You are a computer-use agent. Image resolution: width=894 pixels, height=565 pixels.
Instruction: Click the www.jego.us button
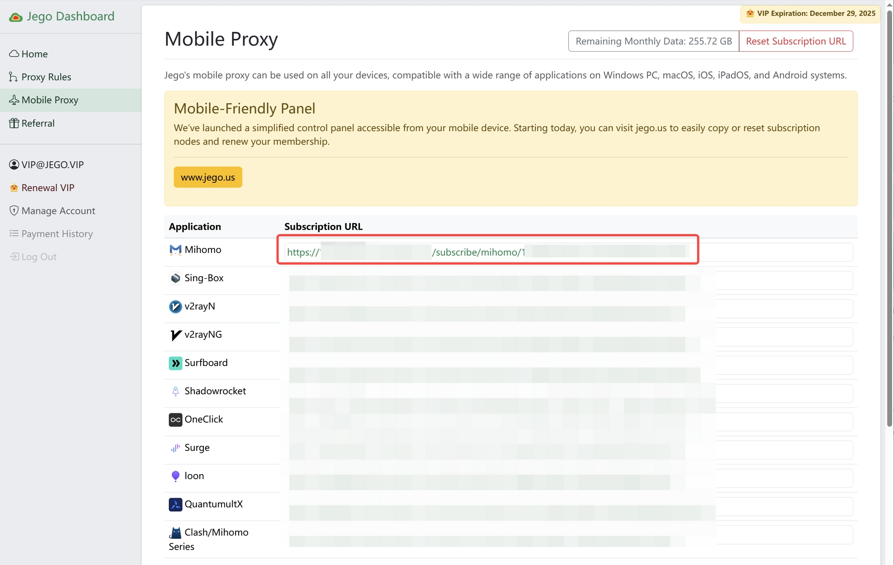click(208, 177)
